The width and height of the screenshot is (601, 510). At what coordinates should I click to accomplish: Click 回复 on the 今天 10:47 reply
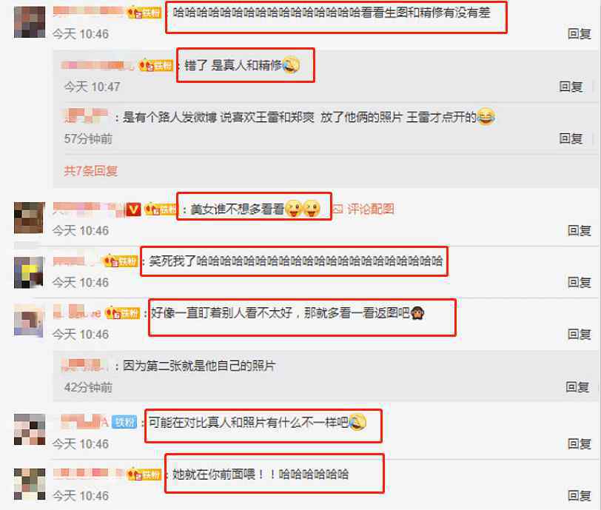click(x=571, y=87)
